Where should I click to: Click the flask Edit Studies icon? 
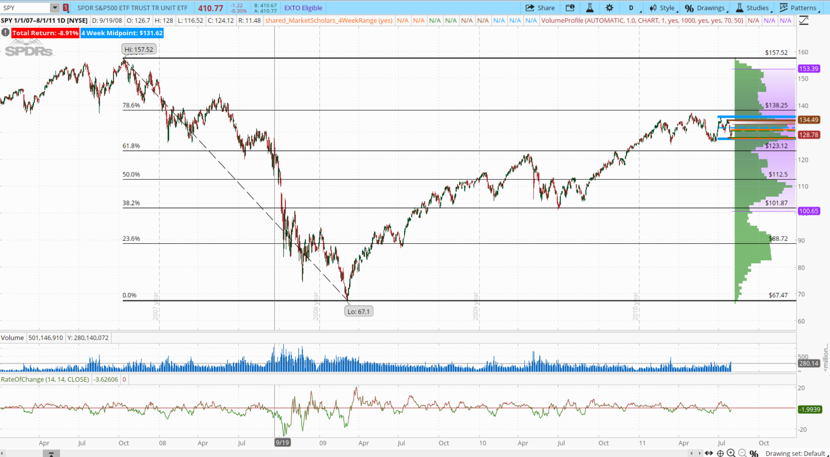[x=590, y=8]
